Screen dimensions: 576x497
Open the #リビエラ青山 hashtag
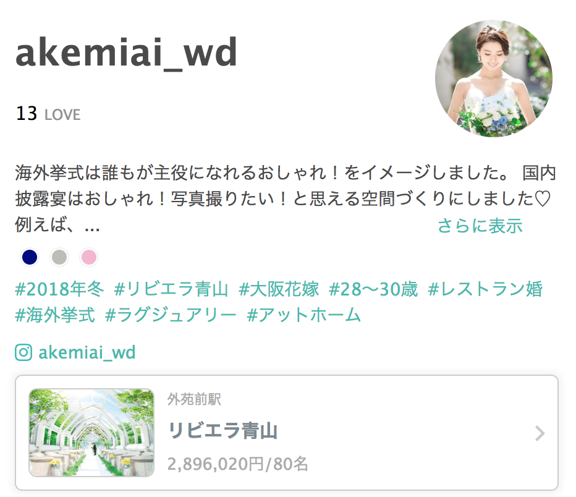coord(171,289)
